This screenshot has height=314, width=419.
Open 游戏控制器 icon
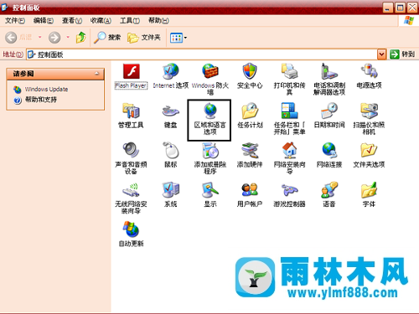289,195
